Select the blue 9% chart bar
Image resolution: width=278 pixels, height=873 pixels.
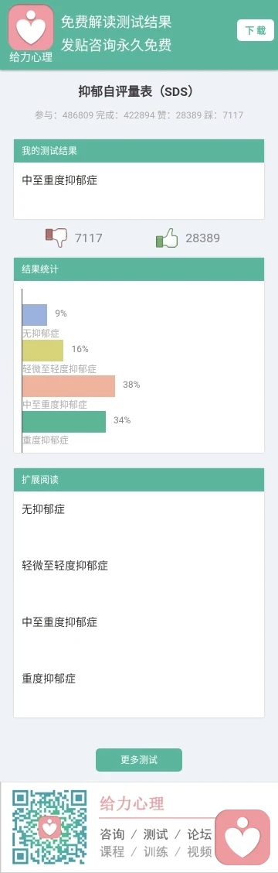pos(35,314)
